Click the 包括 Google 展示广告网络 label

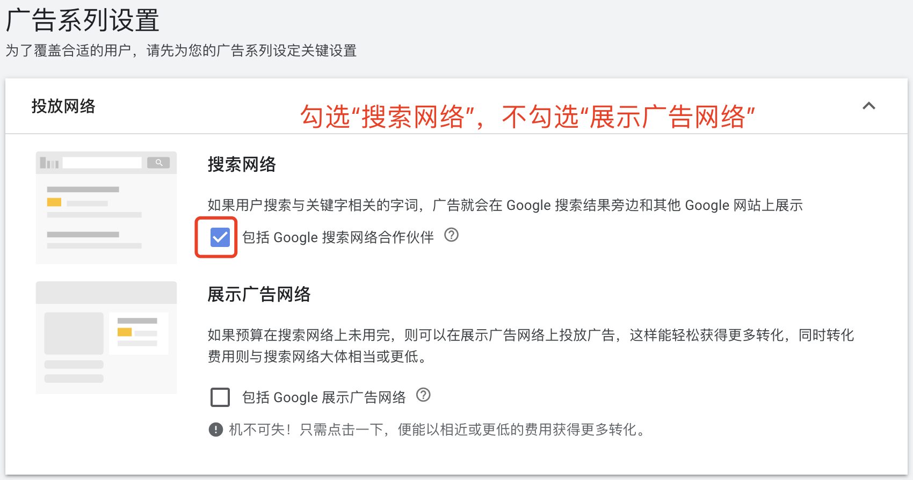324,397
